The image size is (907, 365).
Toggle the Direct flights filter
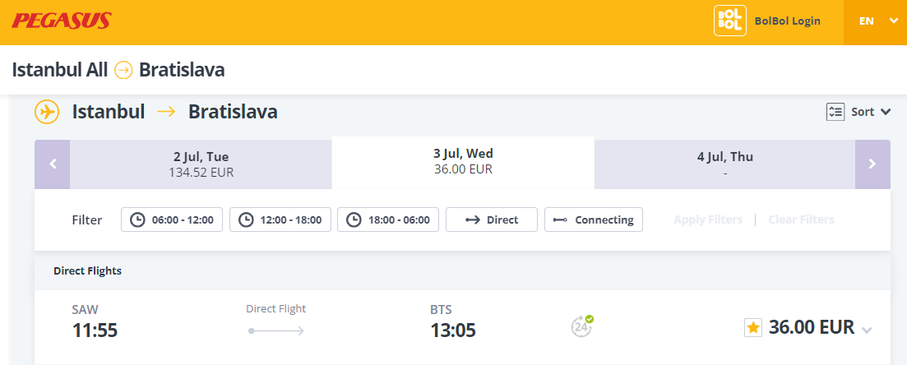point(492,219)
